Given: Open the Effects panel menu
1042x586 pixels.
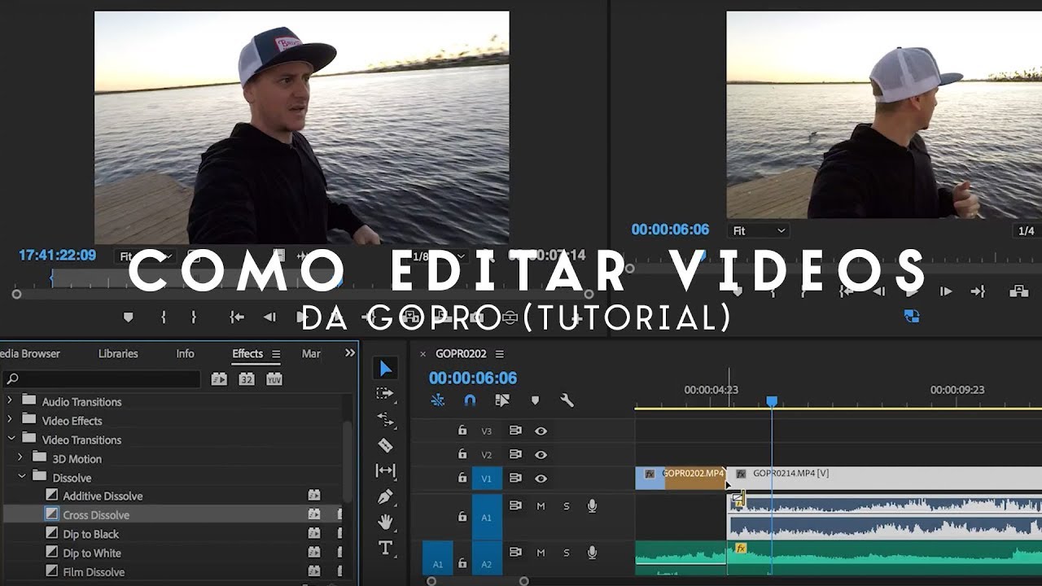Looking at the screenshot, I should tap(276, 354).
